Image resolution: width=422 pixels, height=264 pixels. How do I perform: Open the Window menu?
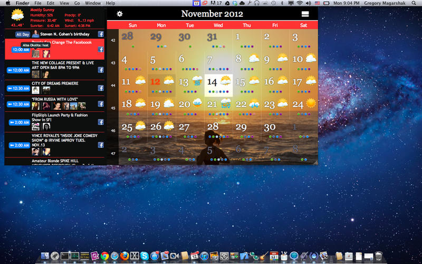coord(93,3)
